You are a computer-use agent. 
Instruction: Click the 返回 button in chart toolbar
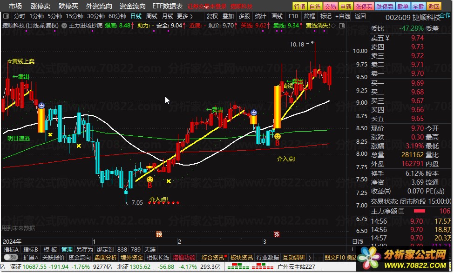[360, 16]
